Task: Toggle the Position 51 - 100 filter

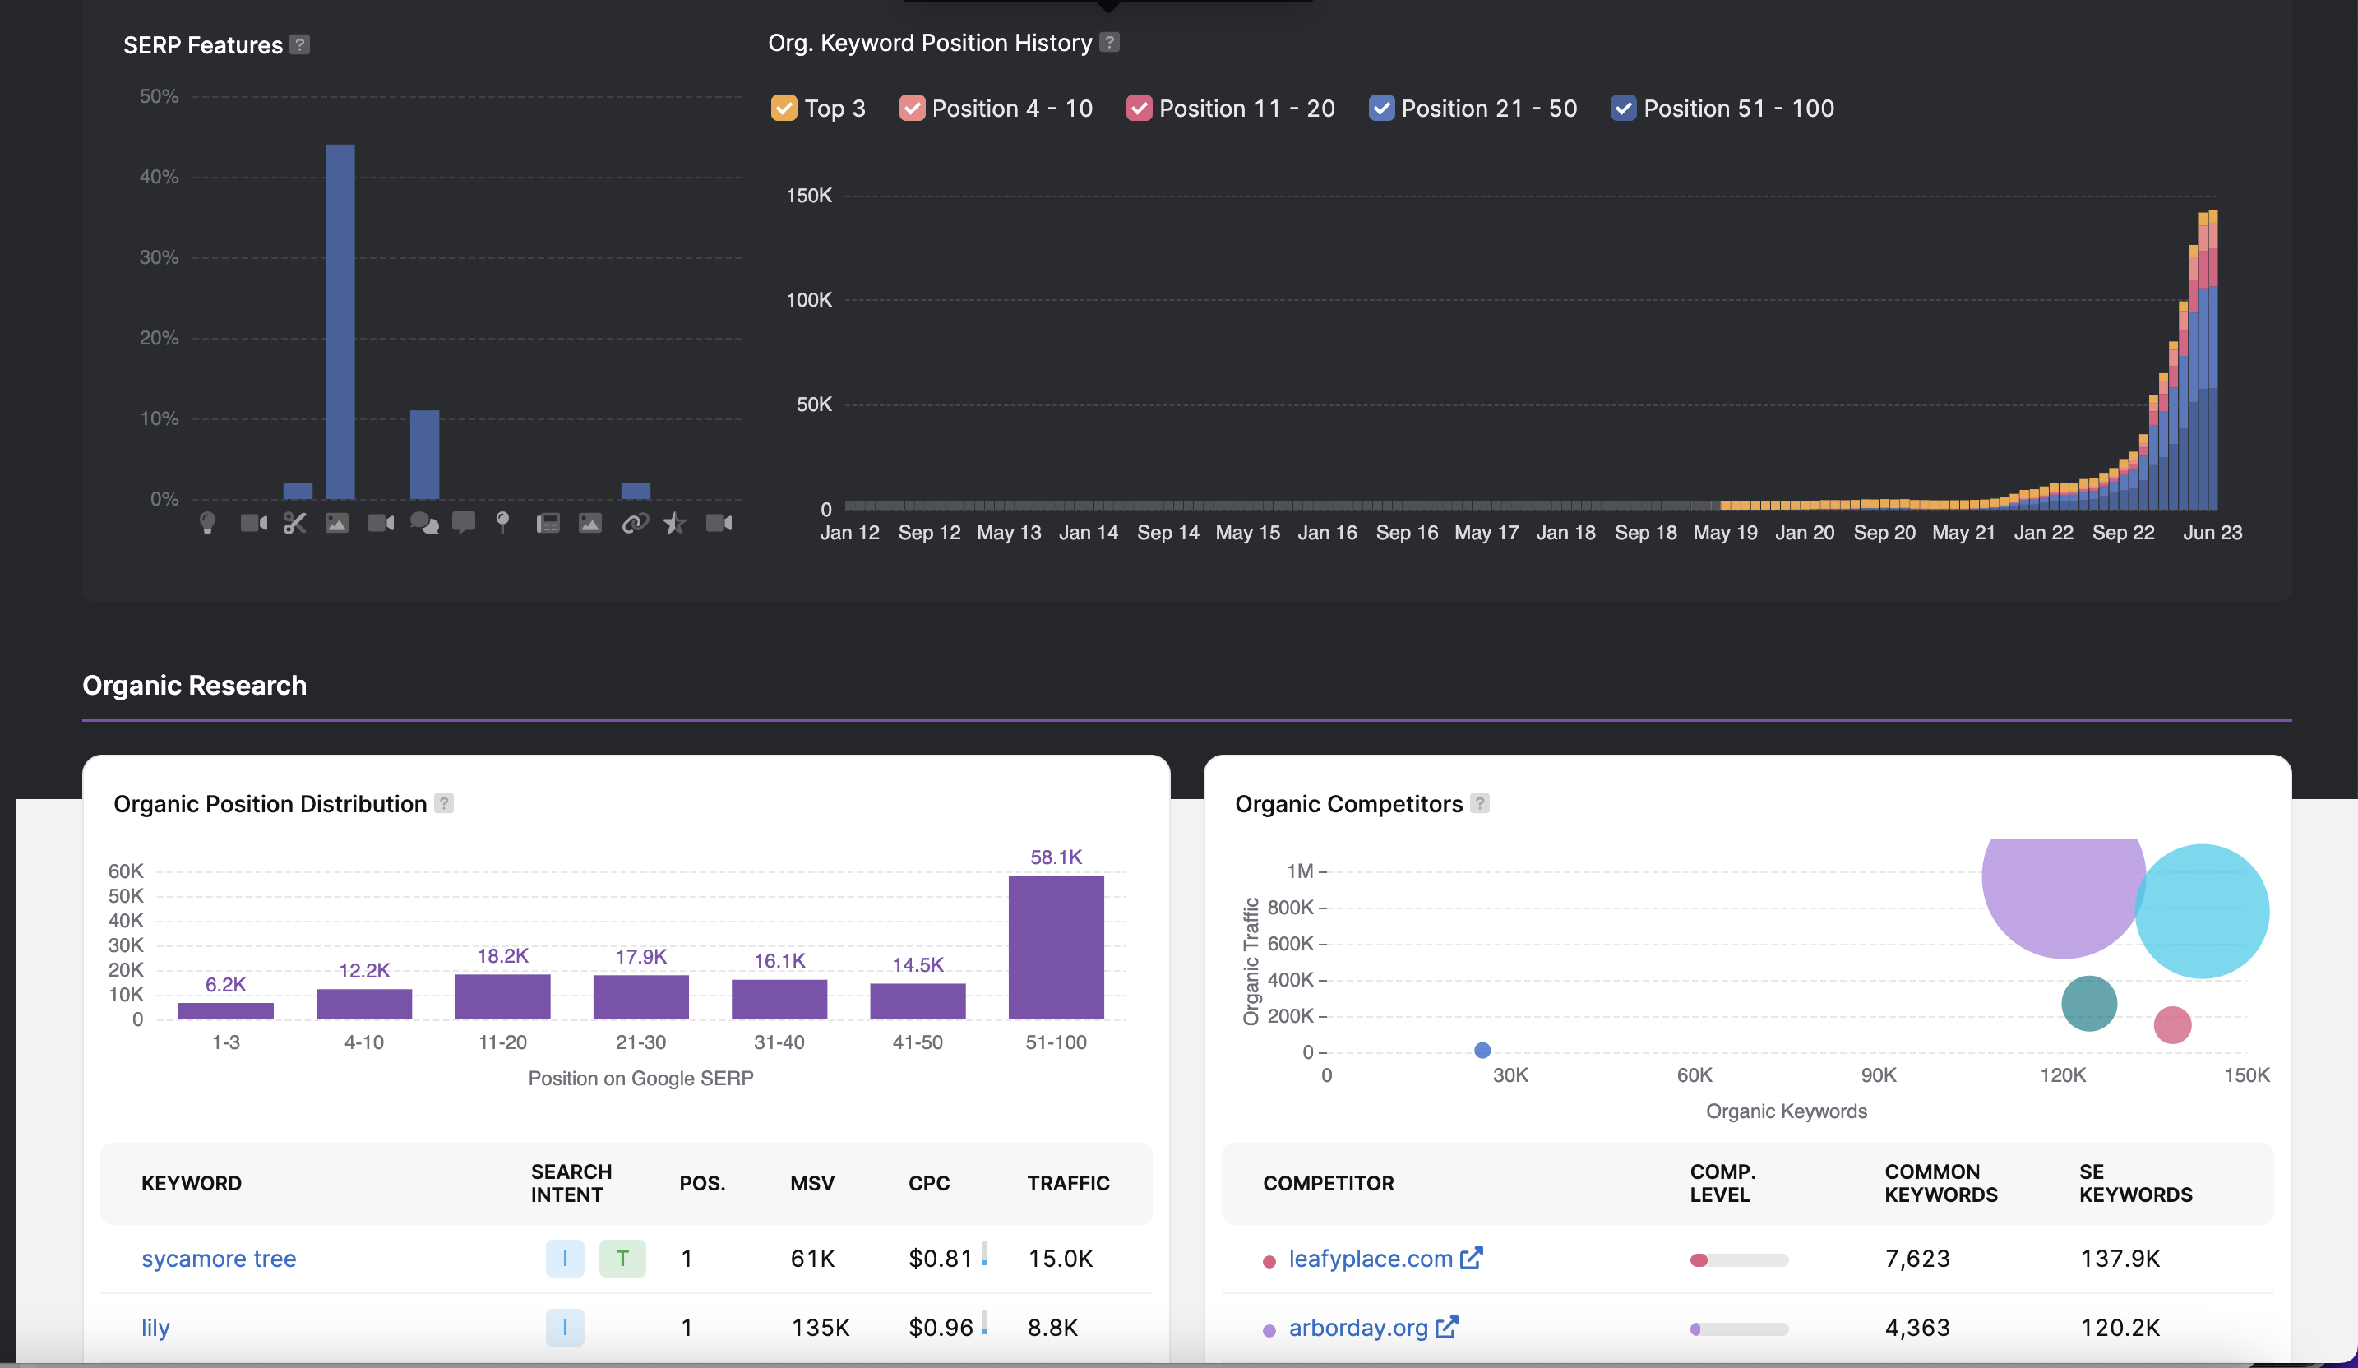Action: (x=1624, y=109)
